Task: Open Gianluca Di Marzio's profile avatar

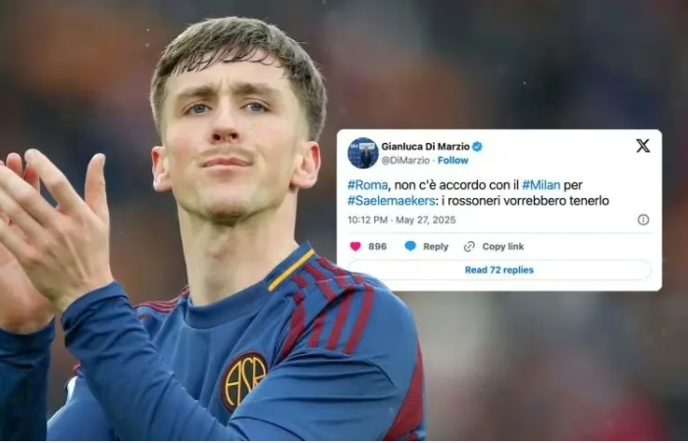Action: pyautogui.click(x=363, y=153)
